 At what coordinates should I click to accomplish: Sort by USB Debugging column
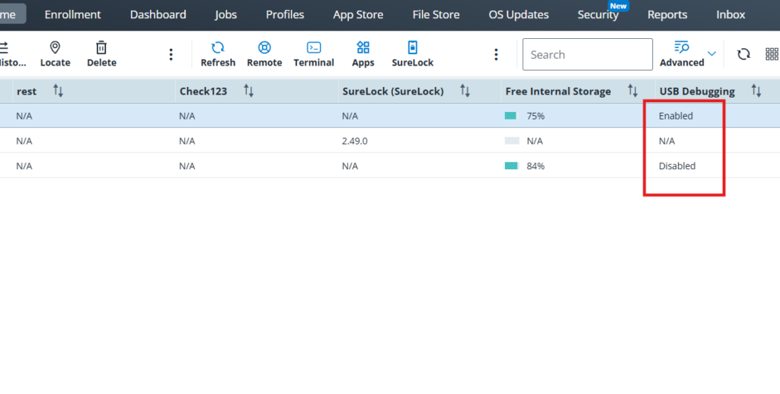point(756,91)
